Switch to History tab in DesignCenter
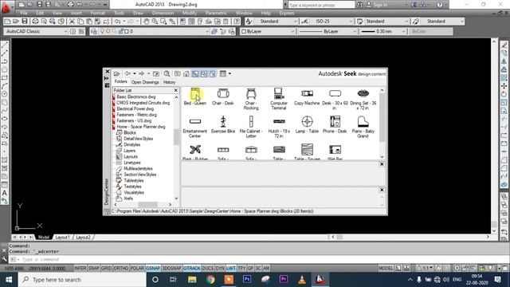 [169, 82]
